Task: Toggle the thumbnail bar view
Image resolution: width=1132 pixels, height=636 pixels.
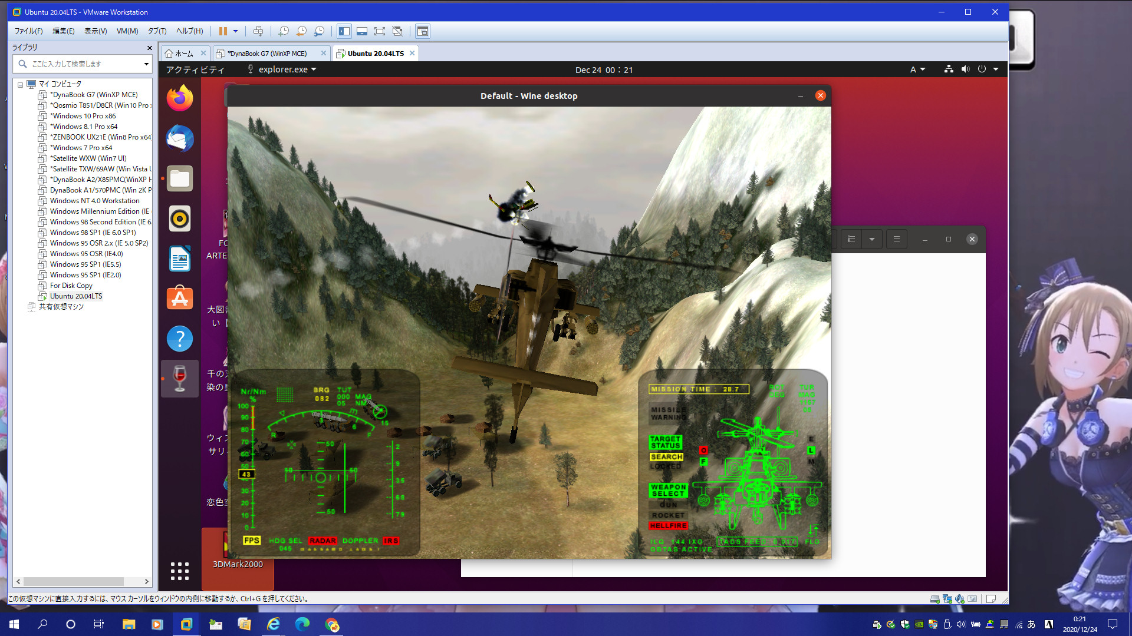Action: pyautogui.click(x=362, y=31)
